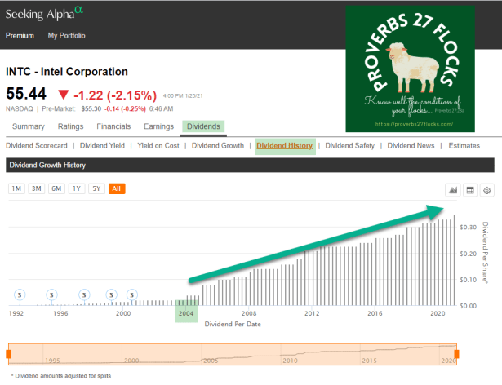Select the 6M time range
This screenshot has height=385, width=502.
click(x=56, y=188)
